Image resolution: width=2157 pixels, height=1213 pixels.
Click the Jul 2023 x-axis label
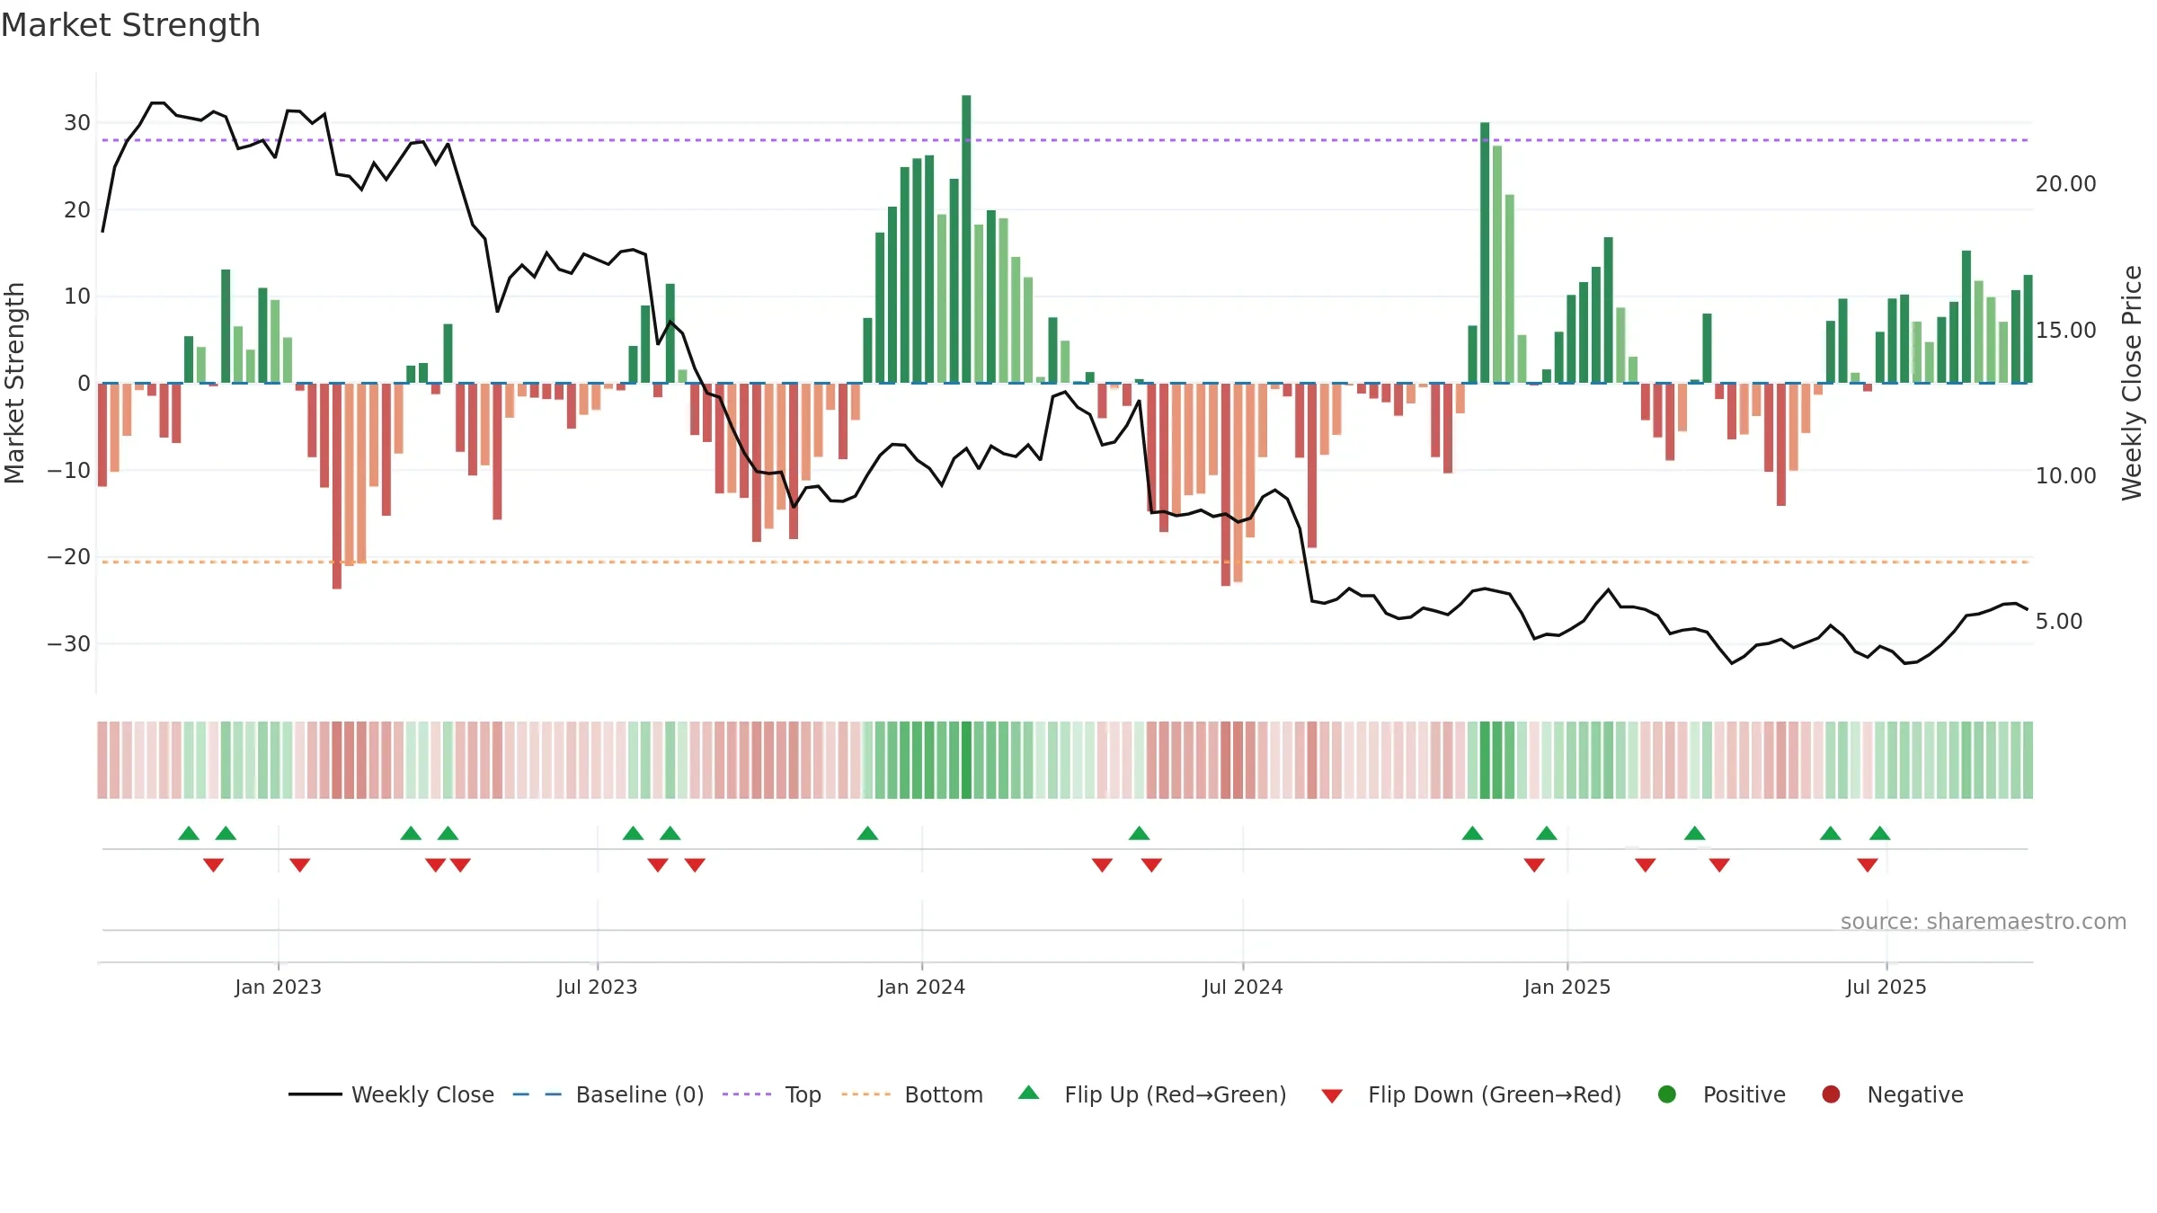pyautogui.click(x=597, y=987)
